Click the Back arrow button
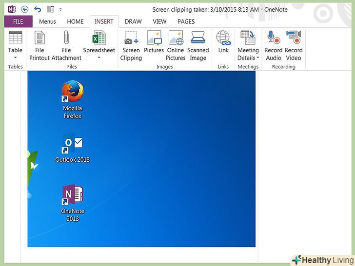 25,9
